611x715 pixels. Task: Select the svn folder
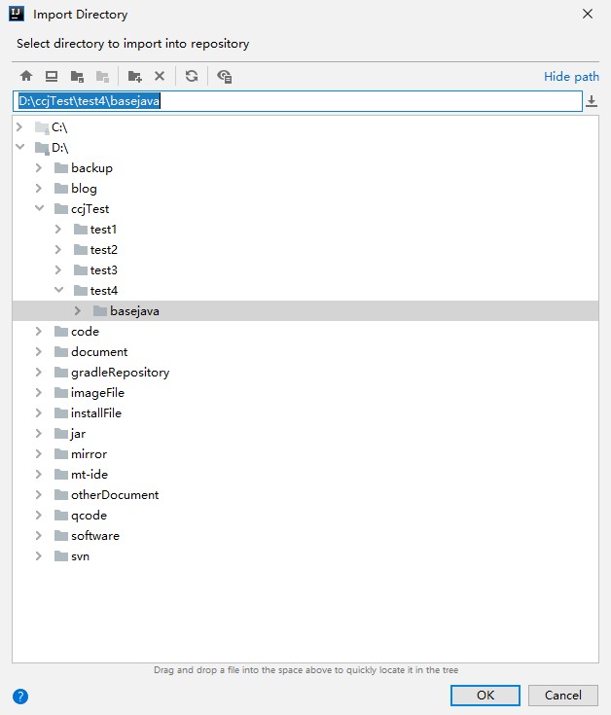click(80, 556)
